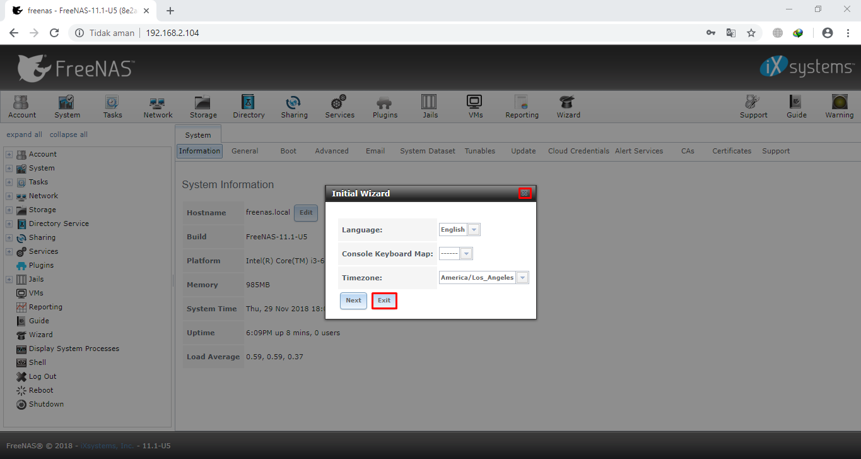This screenshot has width=861, height=459.
Task: Follow the iXsystems, Inc. footer link
Action: click(107, 446)
